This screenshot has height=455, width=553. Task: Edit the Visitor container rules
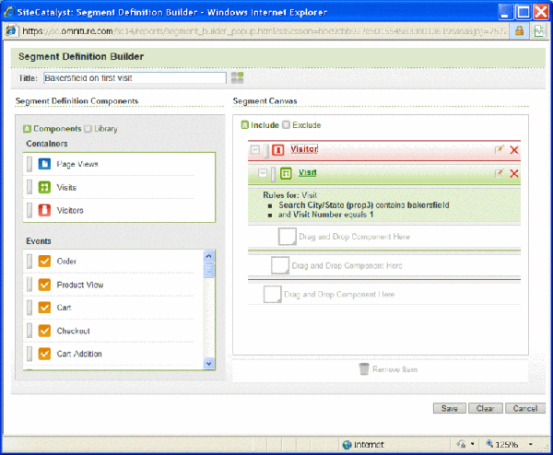499,150
